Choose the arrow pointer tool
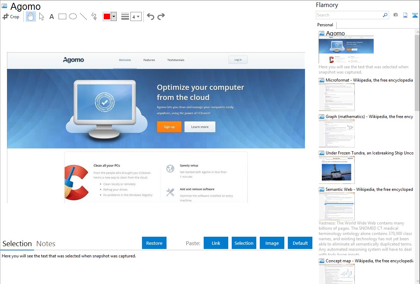The height and width of the screenshot is (284, 420). pyautogui.click(x=41, y=16)
